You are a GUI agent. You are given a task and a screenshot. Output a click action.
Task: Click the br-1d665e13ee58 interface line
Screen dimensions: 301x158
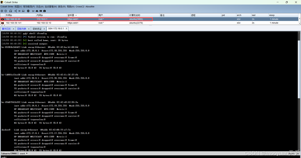tap(40, 75)
